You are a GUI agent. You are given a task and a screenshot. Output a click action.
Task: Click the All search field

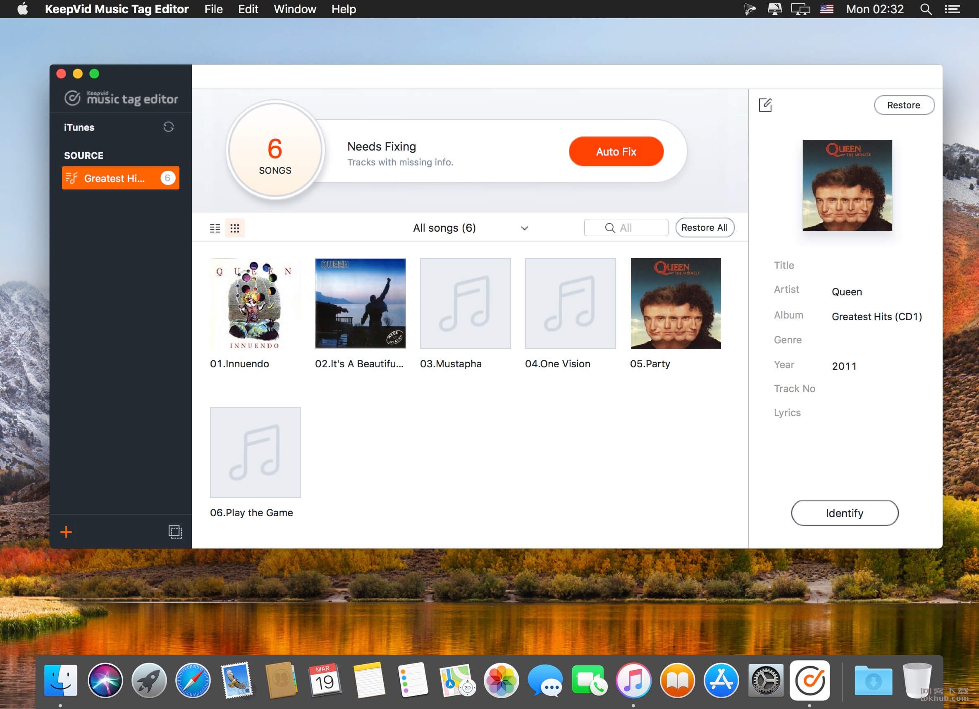click(626, 228)
